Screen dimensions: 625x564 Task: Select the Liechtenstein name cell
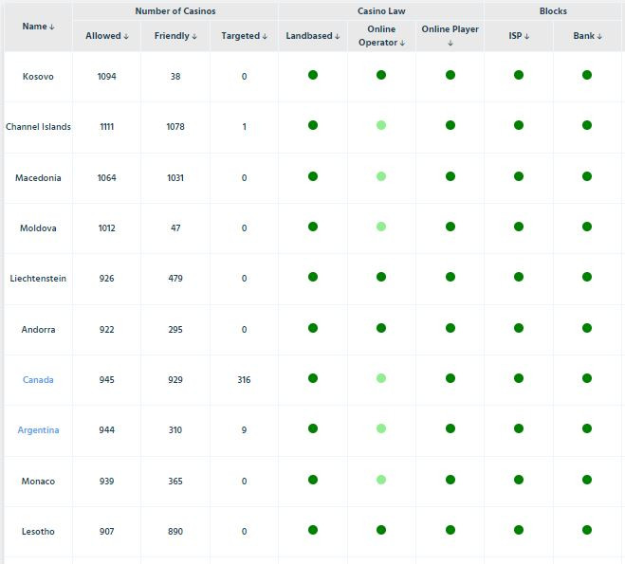point(38,279)
